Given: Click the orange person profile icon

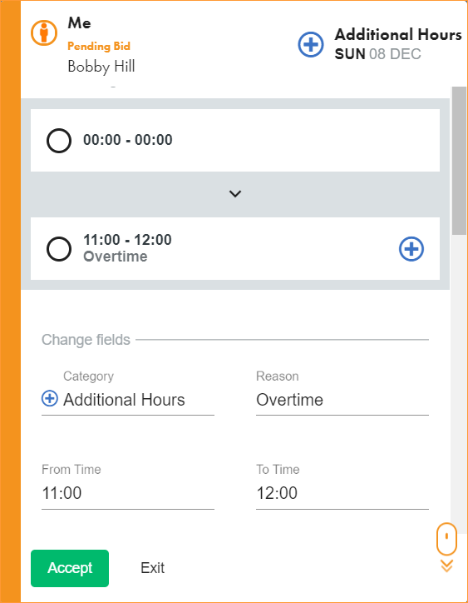Looking at the screenshot, I should pyautogui.click(x=44, y=32).
